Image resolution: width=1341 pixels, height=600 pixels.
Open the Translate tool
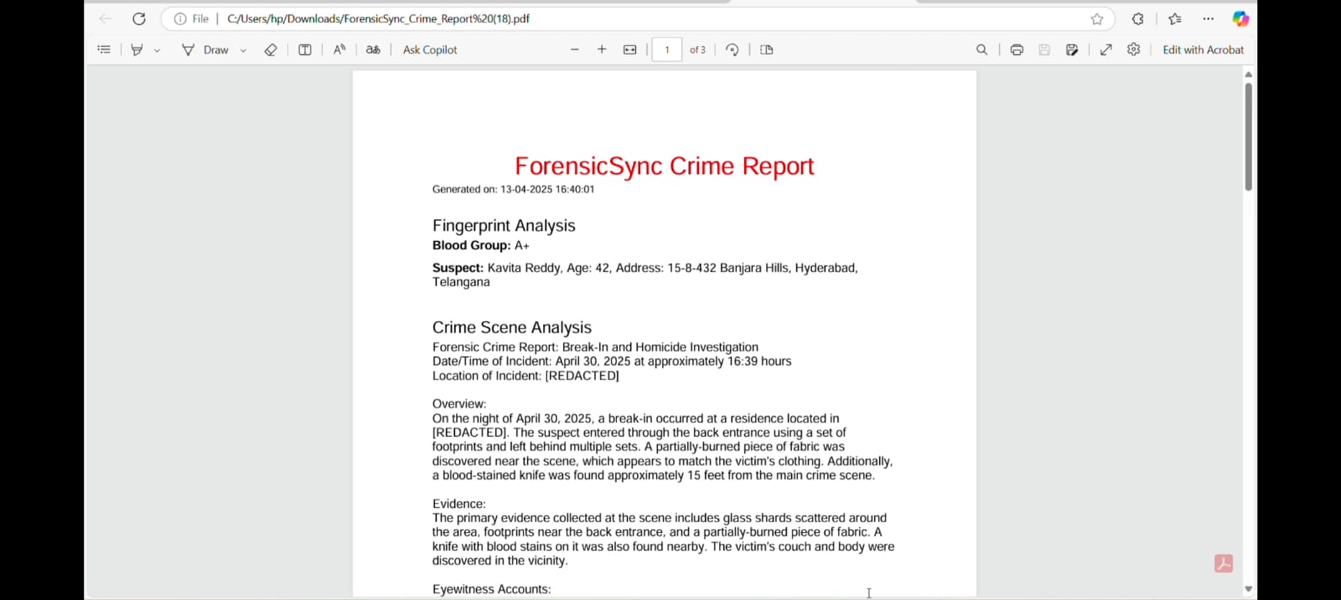click(x=373, y=49)
